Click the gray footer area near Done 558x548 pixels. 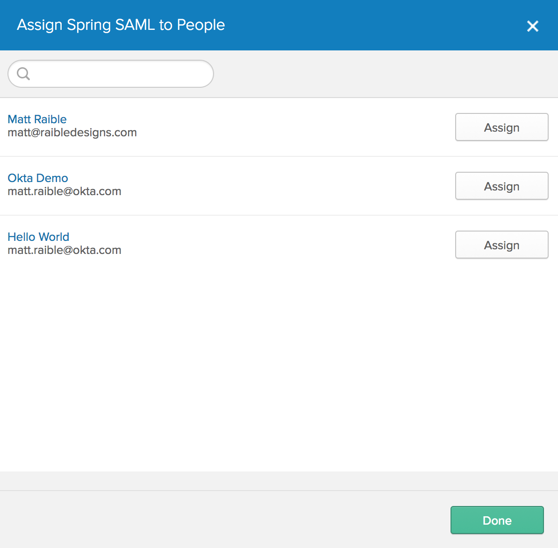pos(234,520)
